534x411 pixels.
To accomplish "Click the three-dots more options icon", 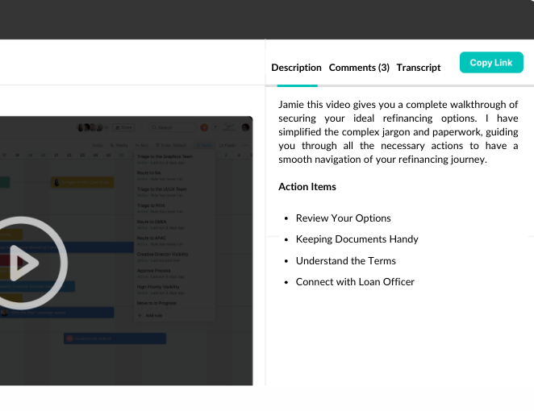I will [245, 145].
